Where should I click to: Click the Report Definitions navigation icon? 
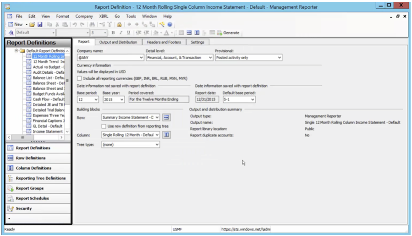10,148
